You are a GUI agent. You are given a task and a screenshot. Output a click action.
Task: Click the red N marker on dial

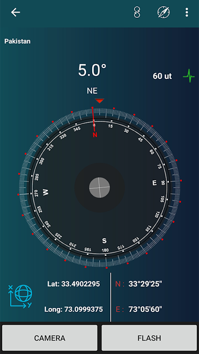[95, 135]
